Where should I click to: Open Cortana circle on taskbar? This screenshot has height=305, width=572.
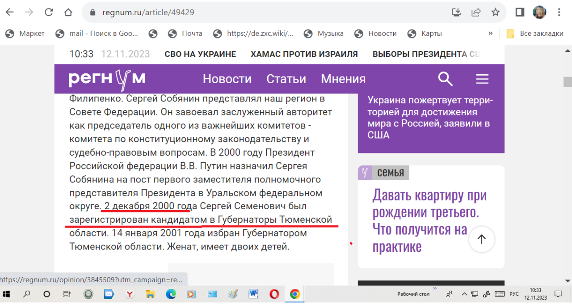pos(46,294)
